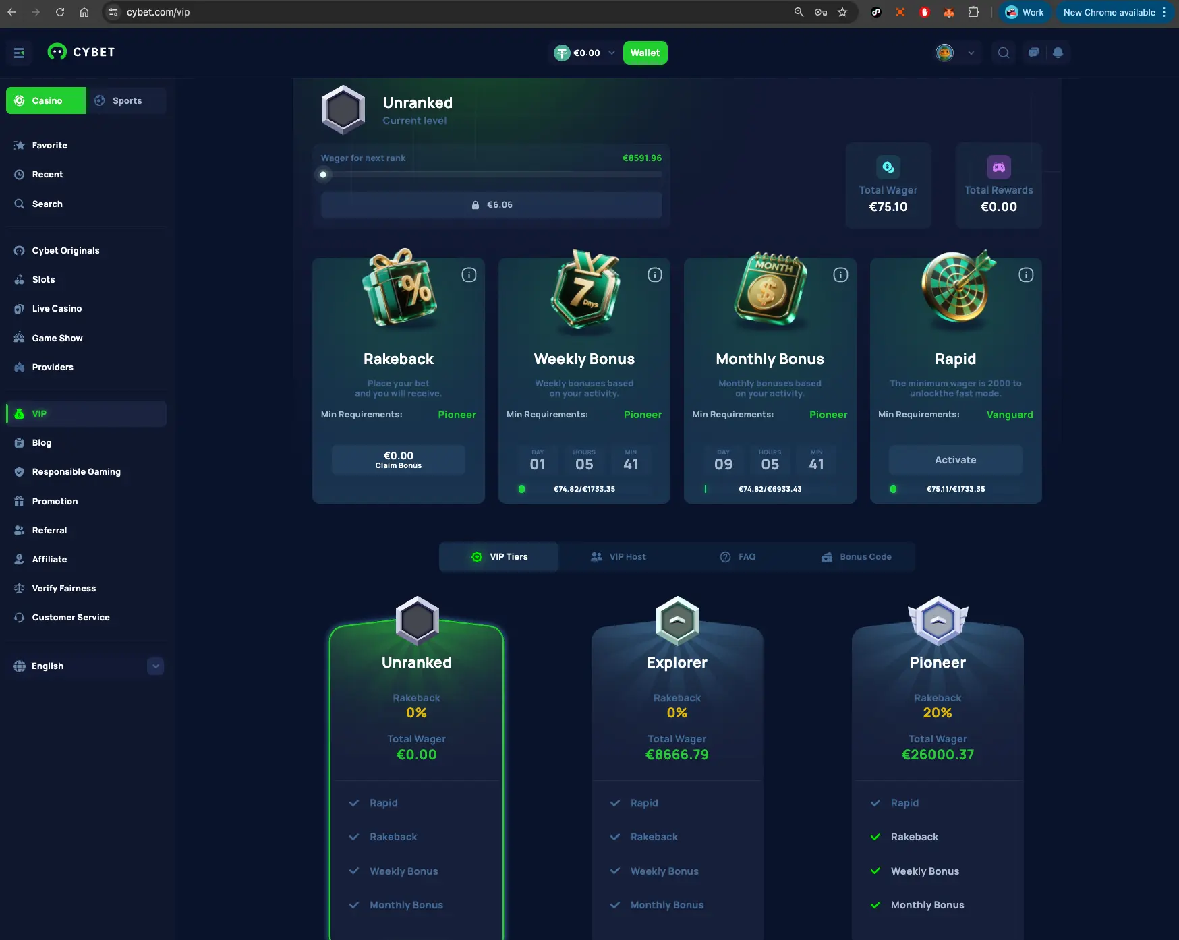The image size is (1179, 940).
Task: Open Slots in sidebar
Action: (x=86, y=279)
